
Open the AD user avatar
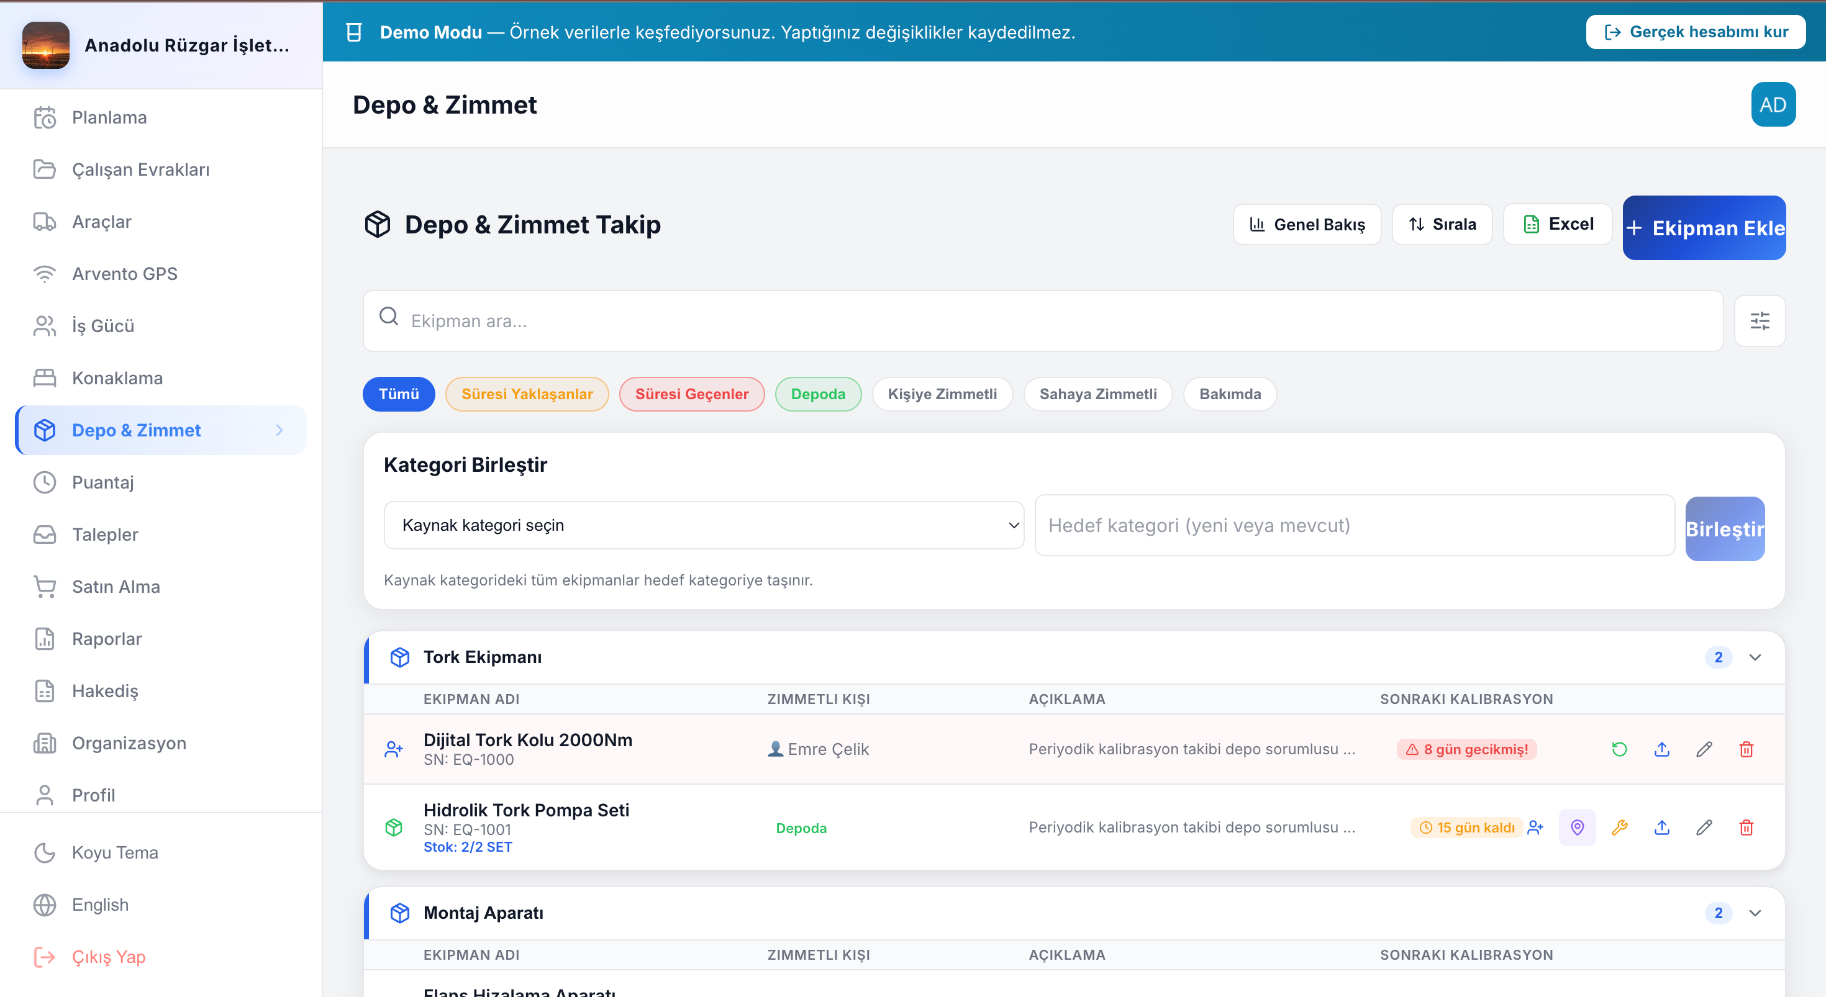[1773, 105]
